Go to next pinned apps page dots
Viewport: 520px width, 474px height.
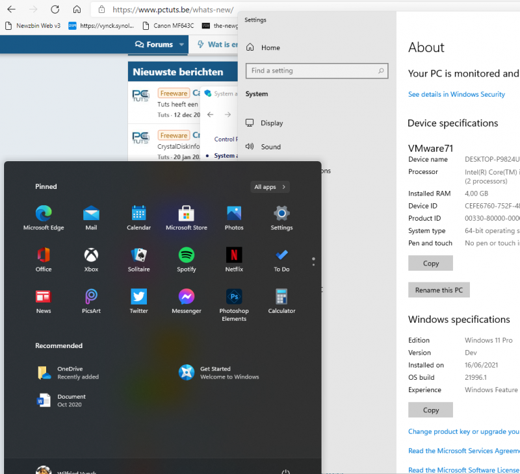[313, 262]
